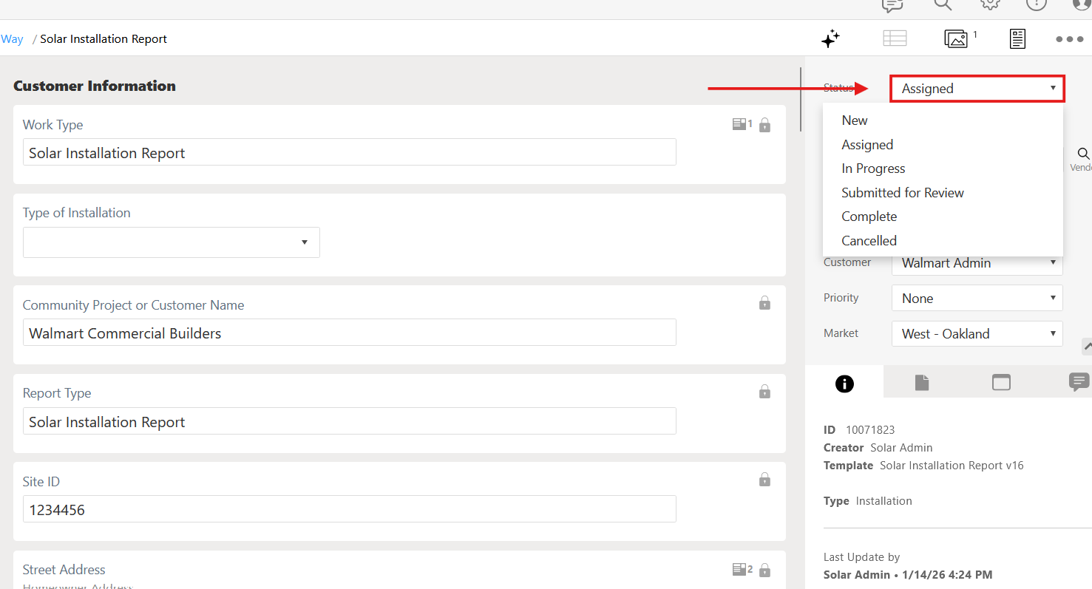1092x589 pixels.
Task: Click the Vendor search icon on right panel
Action: pyautogui.click(x=1082, y=154)
